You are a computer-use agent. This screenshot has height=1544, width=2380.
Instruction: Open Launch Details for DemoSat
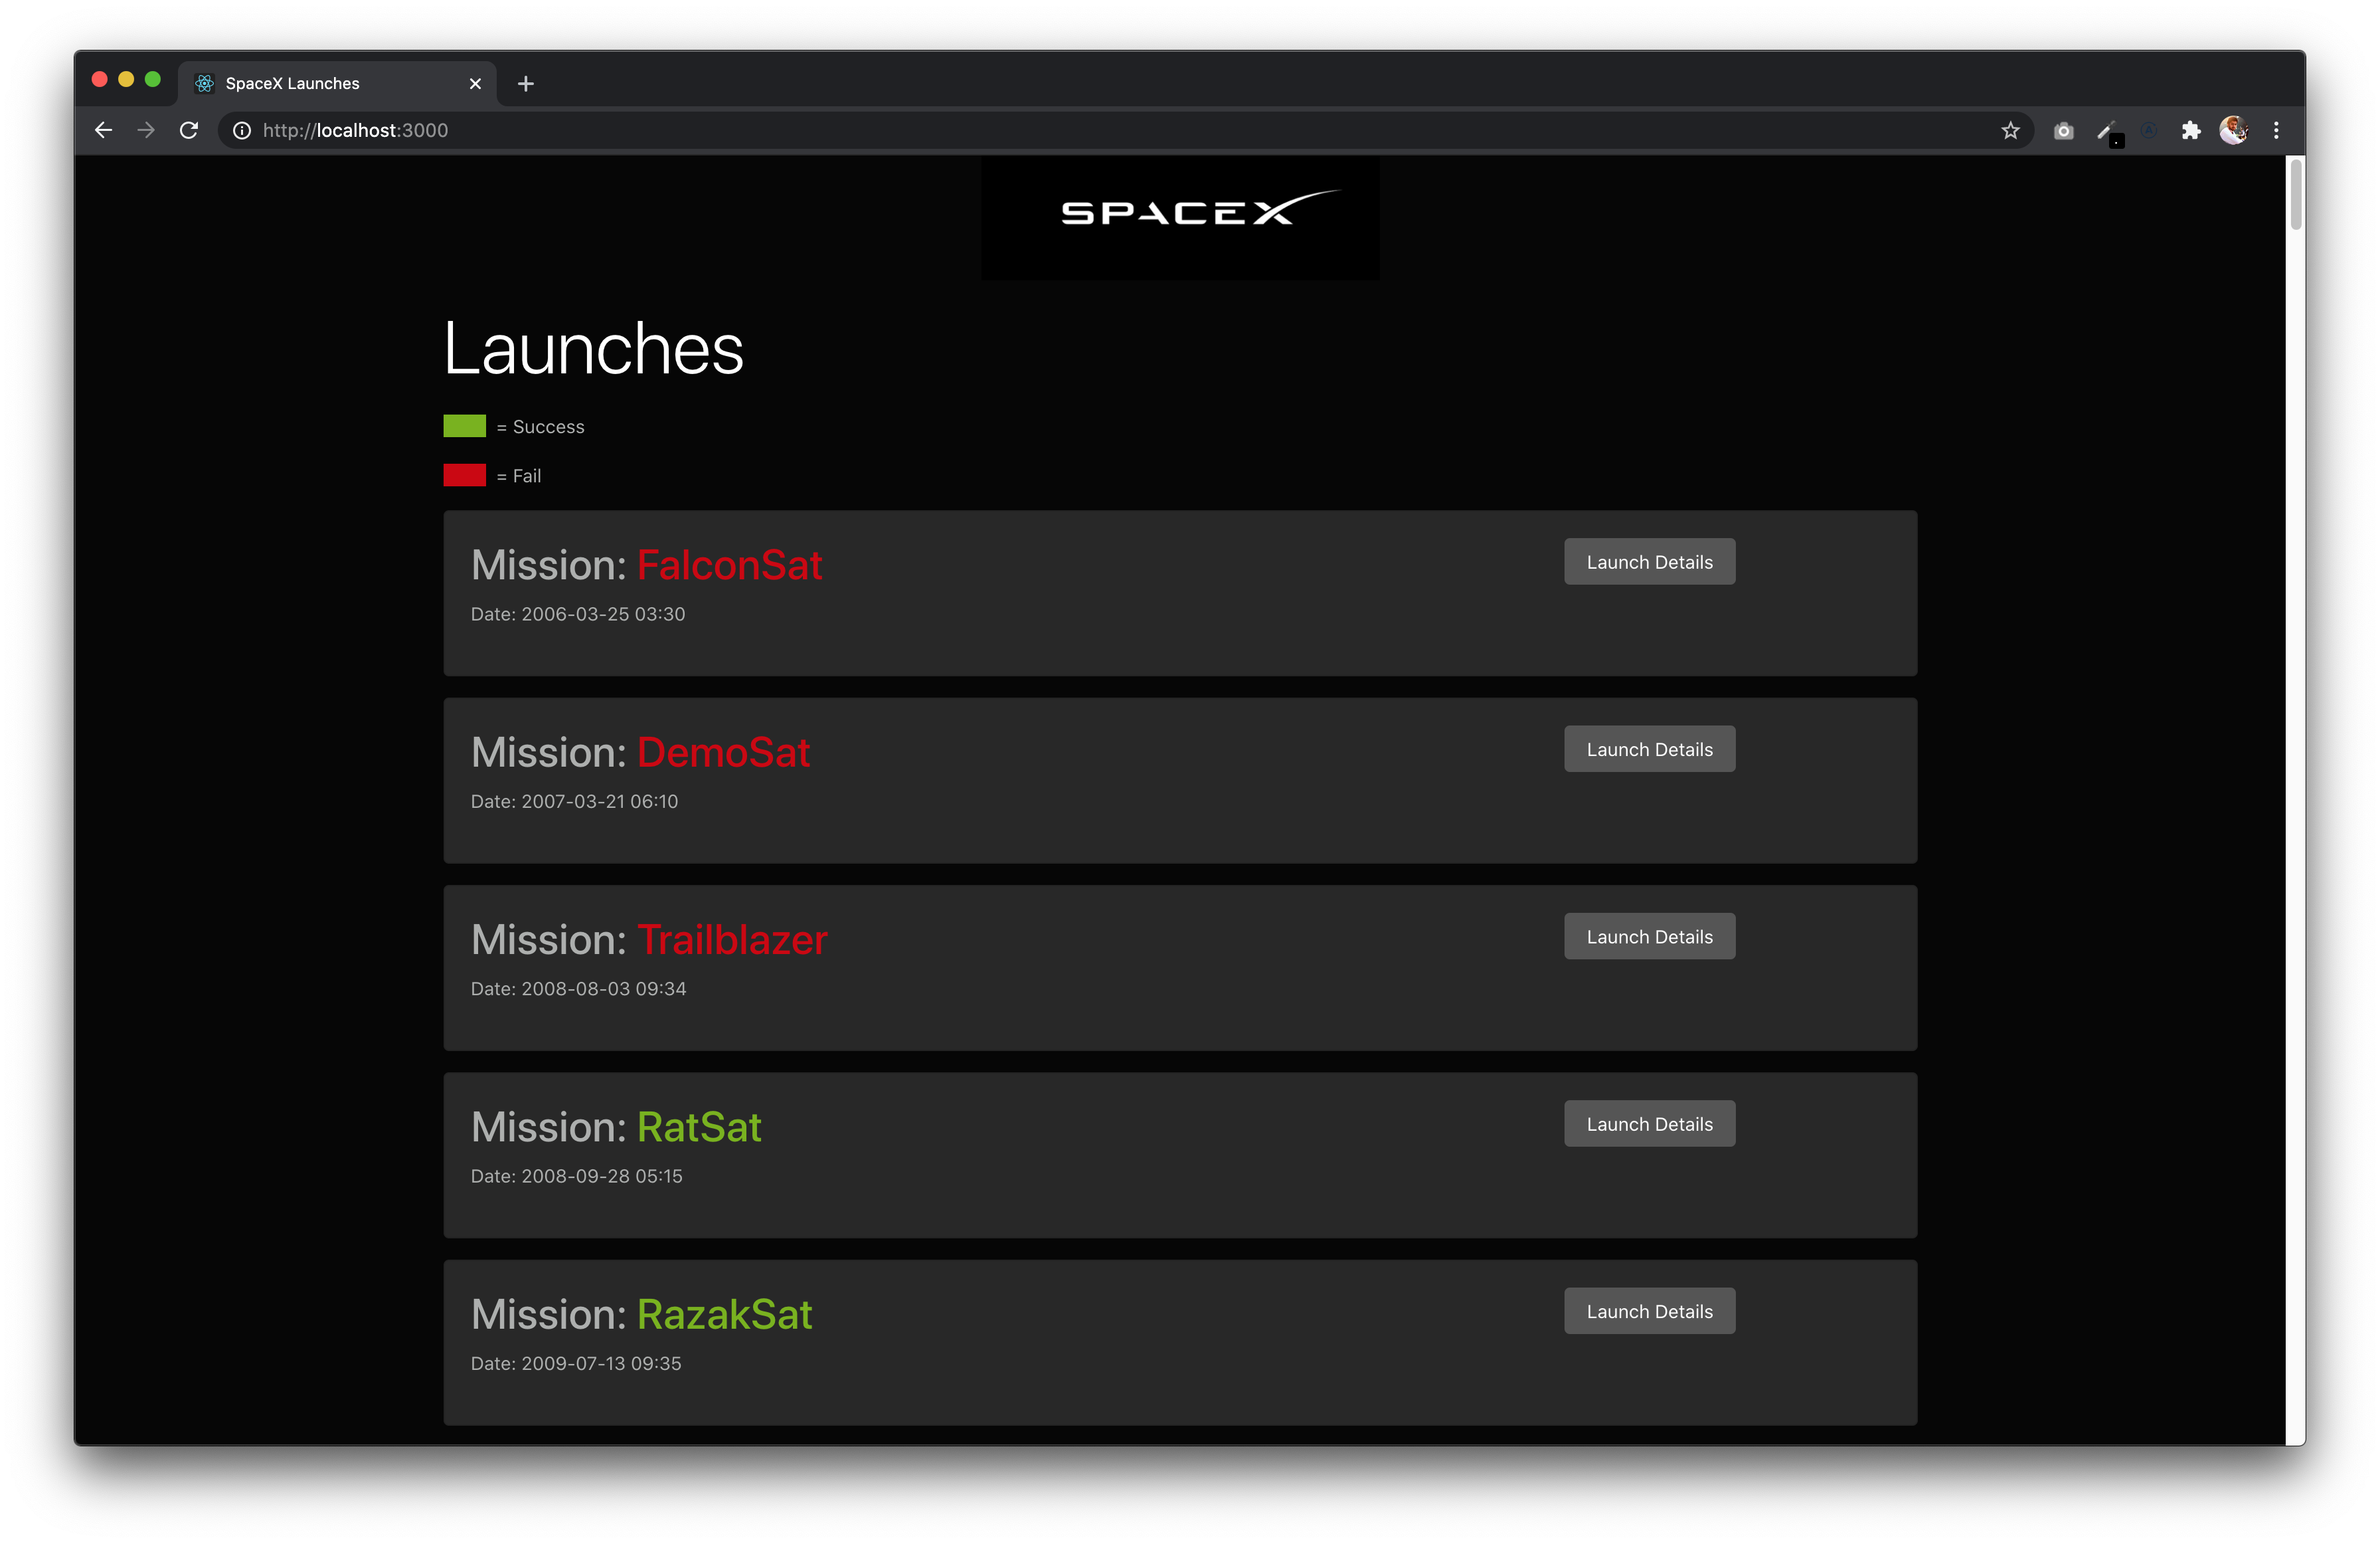[x=1649, y=749]
